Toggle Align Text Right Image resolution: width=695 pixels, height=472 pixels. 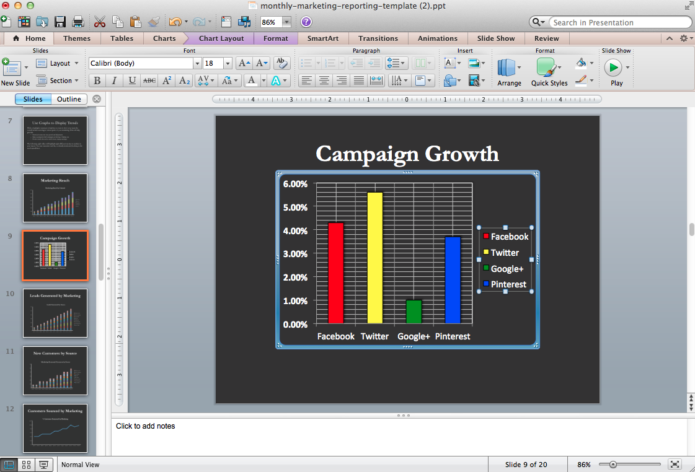341,81
